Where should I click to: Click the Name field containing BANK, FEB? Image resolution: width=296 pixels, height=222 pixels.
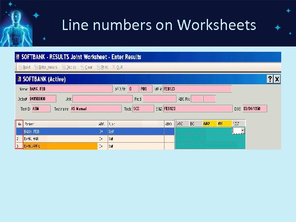[x=71, y=89]
